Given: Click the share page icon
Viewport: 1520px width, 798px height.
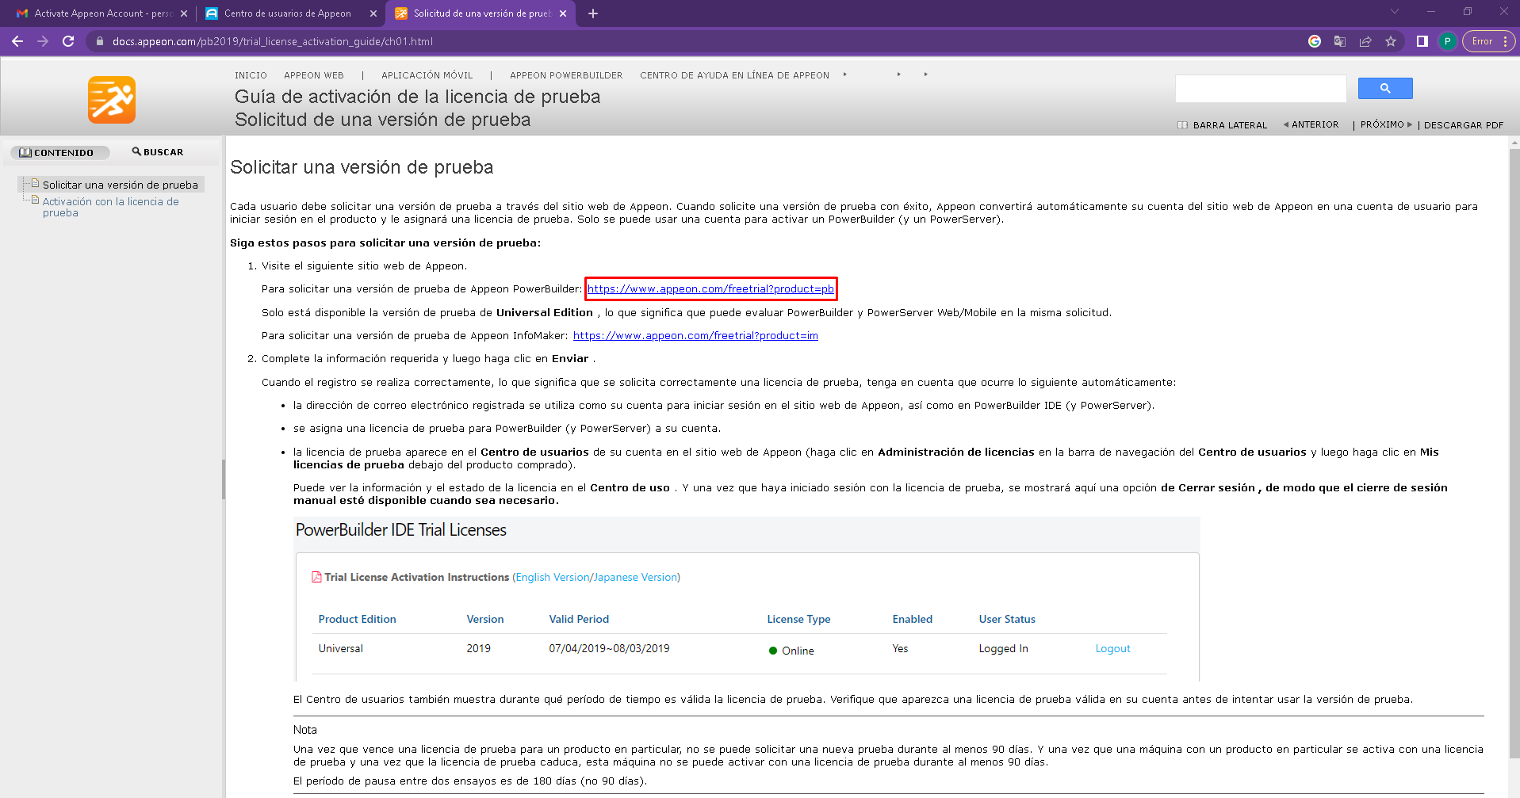Looking at the screenshot, I should tap(1365, 41).
